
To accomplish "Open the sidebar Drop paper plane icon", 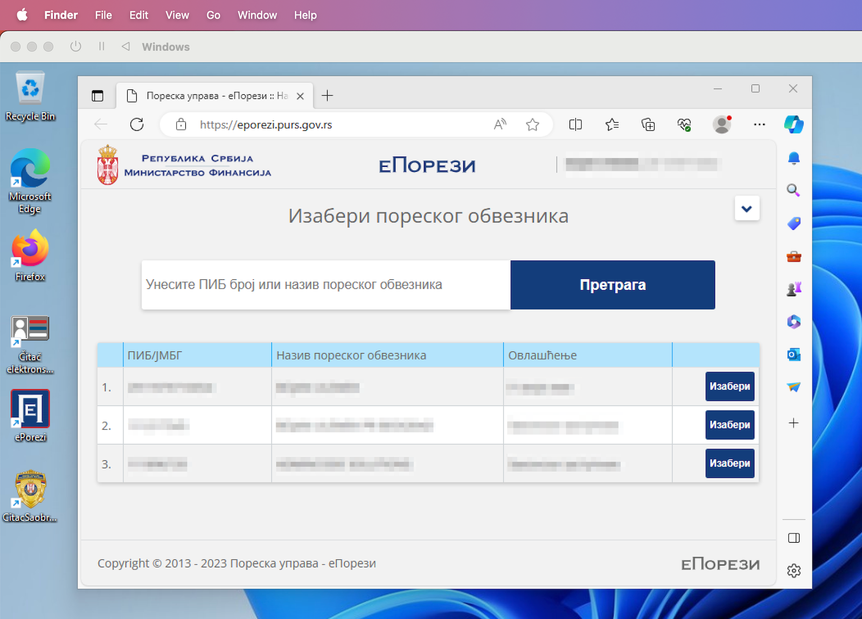I will coord(794,387).
